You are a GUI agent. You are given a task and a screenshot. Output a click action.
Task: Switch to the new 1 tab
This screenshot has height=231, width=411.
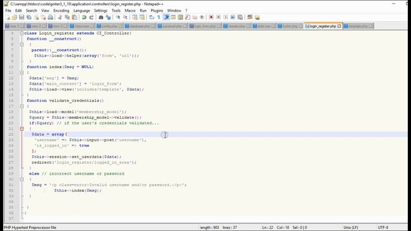[x=15, y=26]
